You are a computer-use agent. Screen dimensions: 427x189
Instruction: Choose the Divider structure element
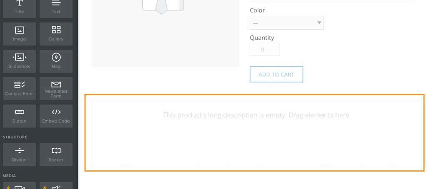pyautogui.click(x=20, y=154)
